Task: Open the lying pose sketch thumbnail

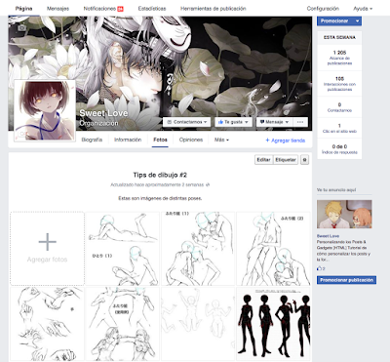Action: pos(123,249)
